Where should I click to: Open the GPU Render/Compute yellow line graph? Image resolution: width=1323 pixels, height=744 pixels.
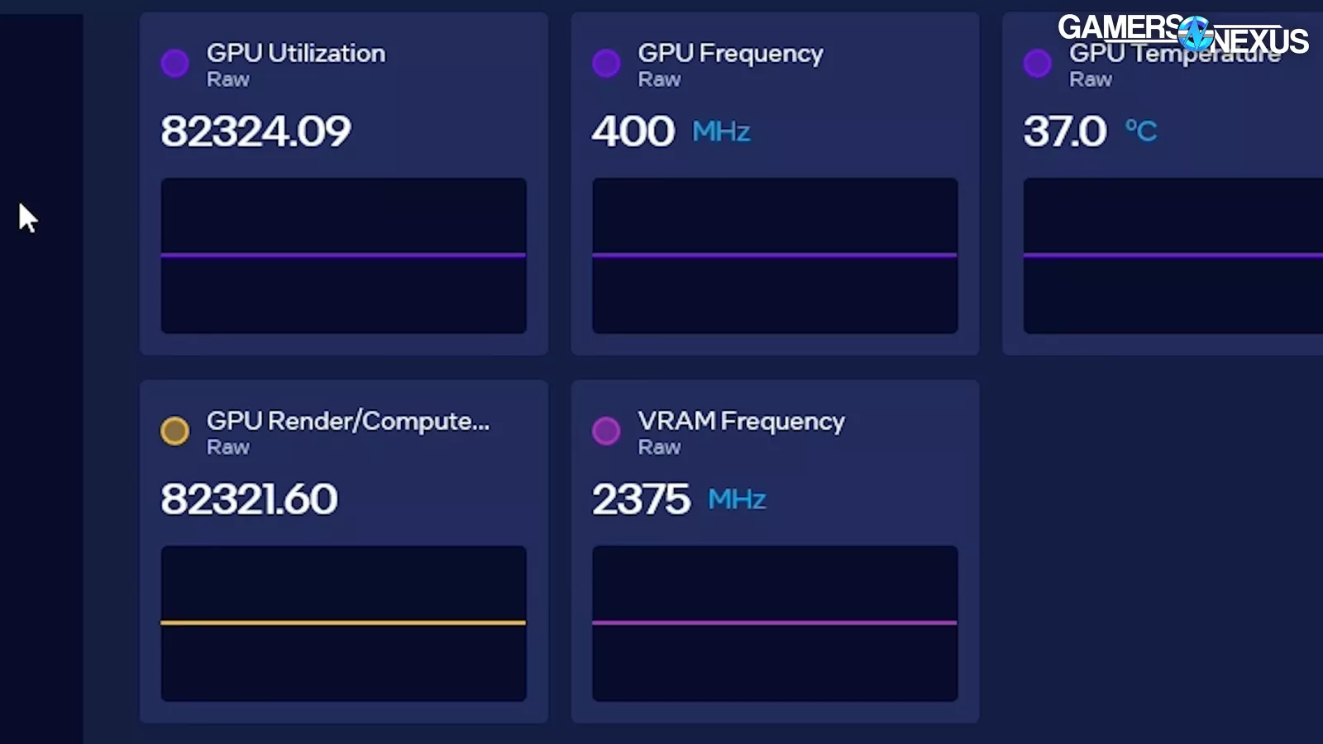coord(343,623)
